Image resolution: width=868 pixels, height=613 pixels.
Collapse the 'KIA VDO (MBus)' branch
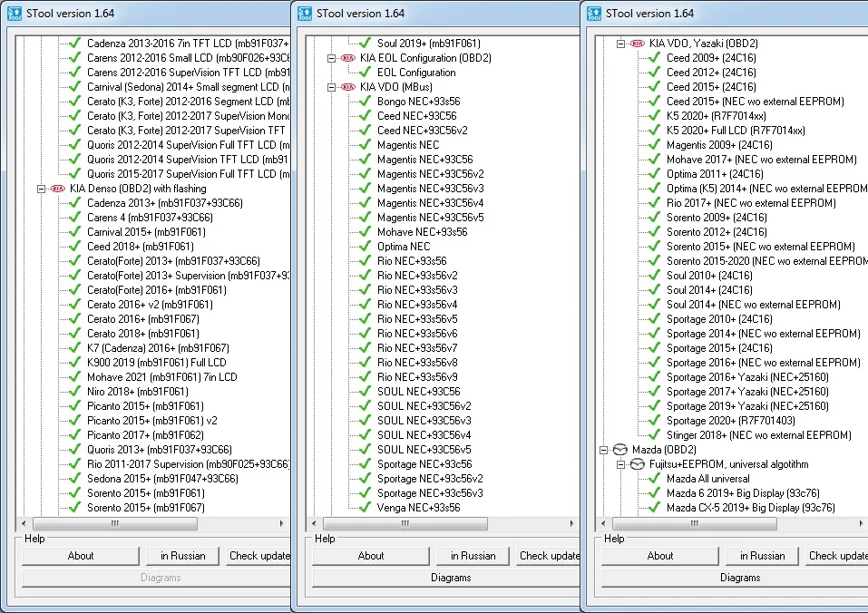click(331, 87)
